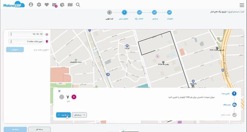The height and width of the screenshot is (132, 247).
Task: Select the خلاصه عملکرد step icon
Action: (234, 115)
